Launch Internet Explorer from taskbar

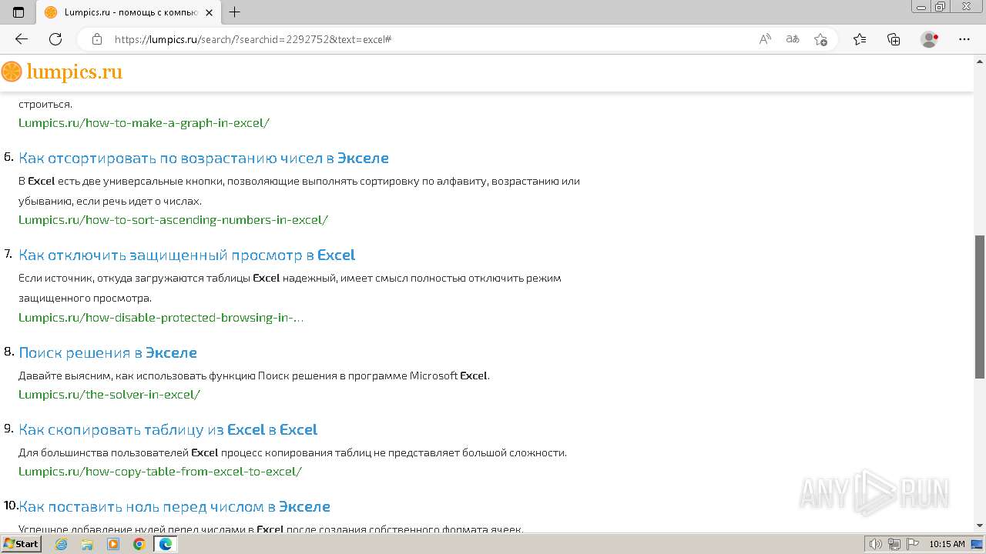tap(62, 544)
